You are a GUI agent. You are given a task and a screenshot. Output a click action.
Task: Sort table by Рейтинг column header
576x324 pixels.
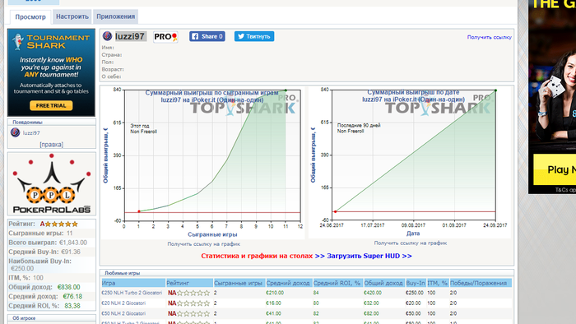tap(189, 283)
